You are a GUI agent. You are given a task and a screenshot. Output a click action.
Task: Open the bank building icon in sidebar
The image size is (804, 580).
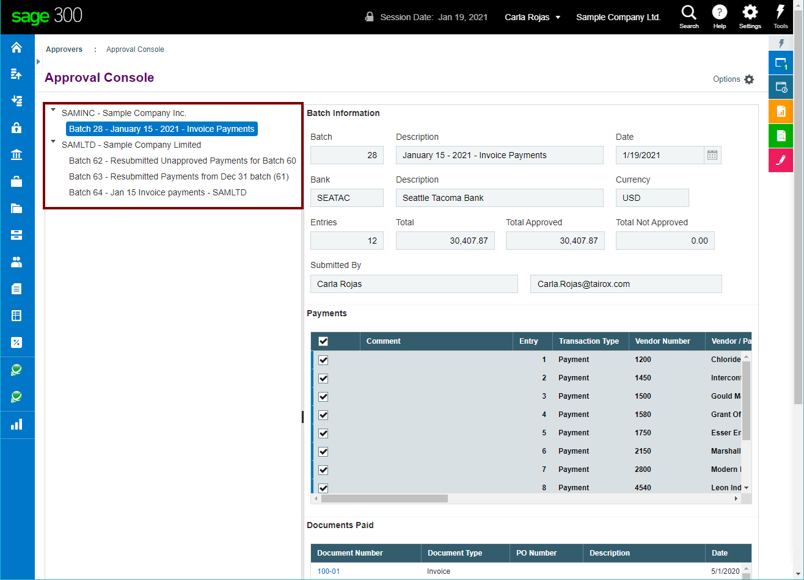16,154
